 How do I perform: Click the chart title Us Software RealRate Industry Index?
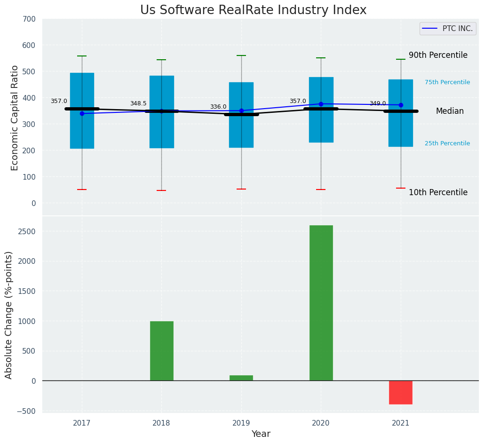253,10
